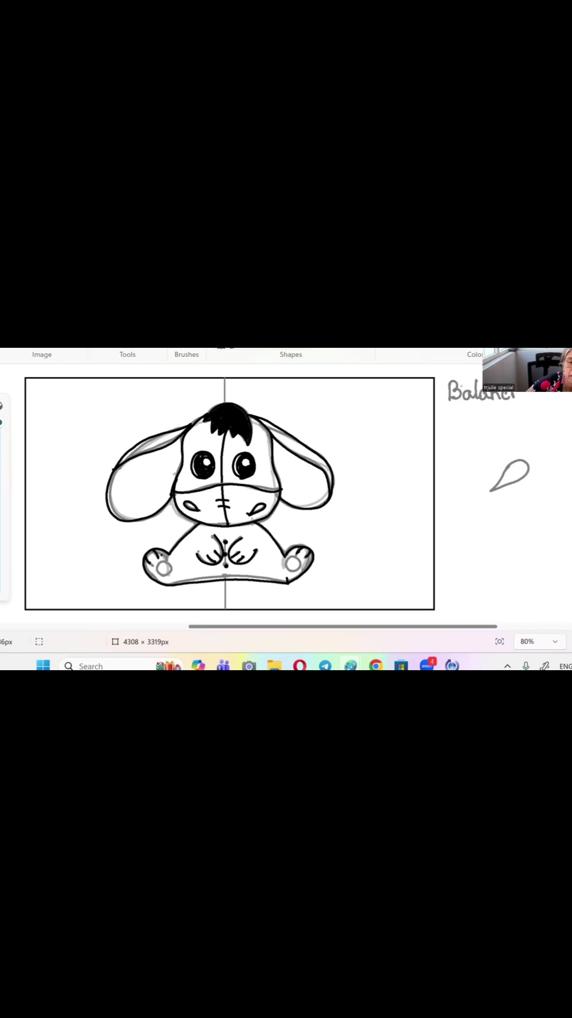
Task: Switch to the Paint app in taskbar
Action: point(351,665)
